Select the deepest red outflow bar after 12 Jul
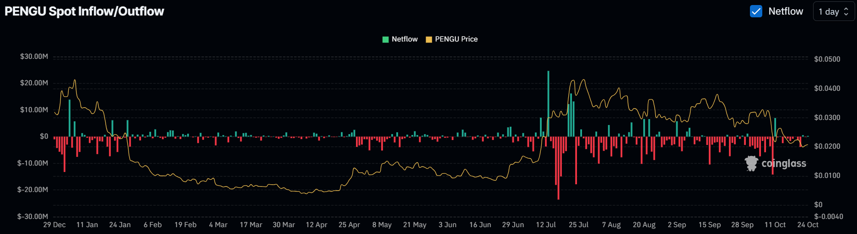 click(558, 168)
